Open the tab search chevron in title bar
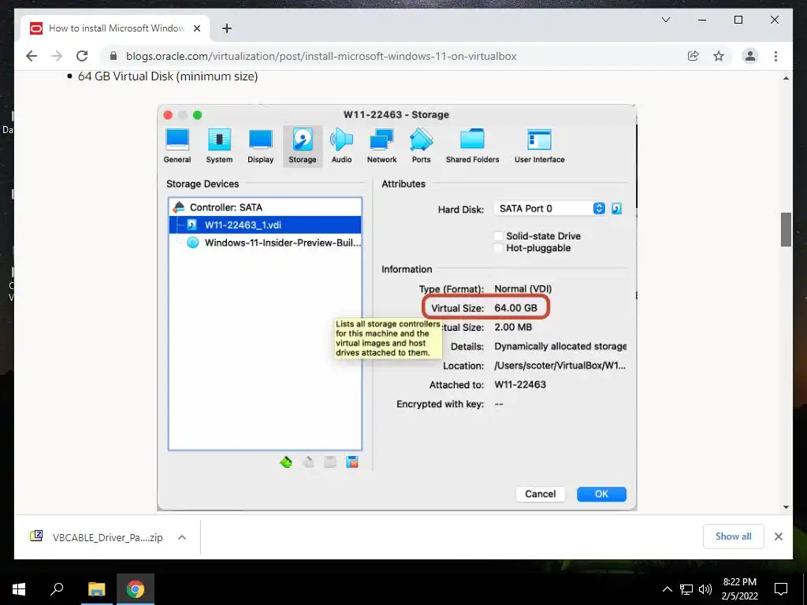The image size is (807, 605). [x=666, y=20]
